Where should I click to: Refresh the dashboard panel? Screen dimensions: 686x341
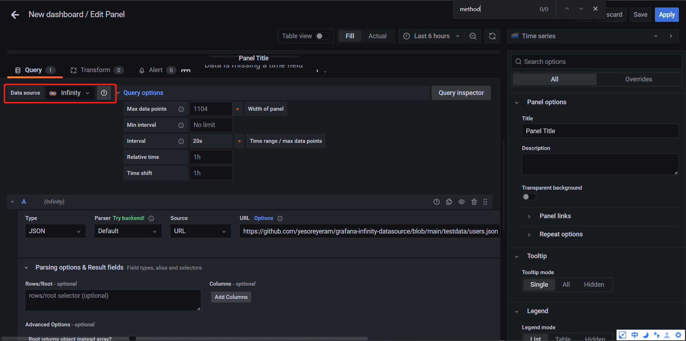[492, 36]
